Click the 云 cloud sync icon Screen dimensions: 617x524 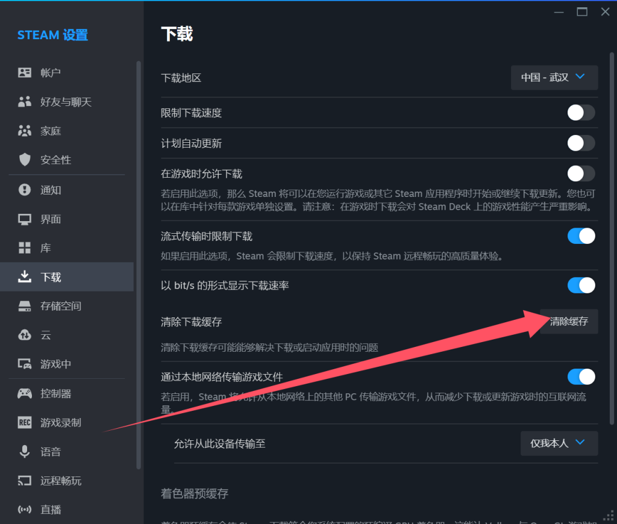coord(24,335)
